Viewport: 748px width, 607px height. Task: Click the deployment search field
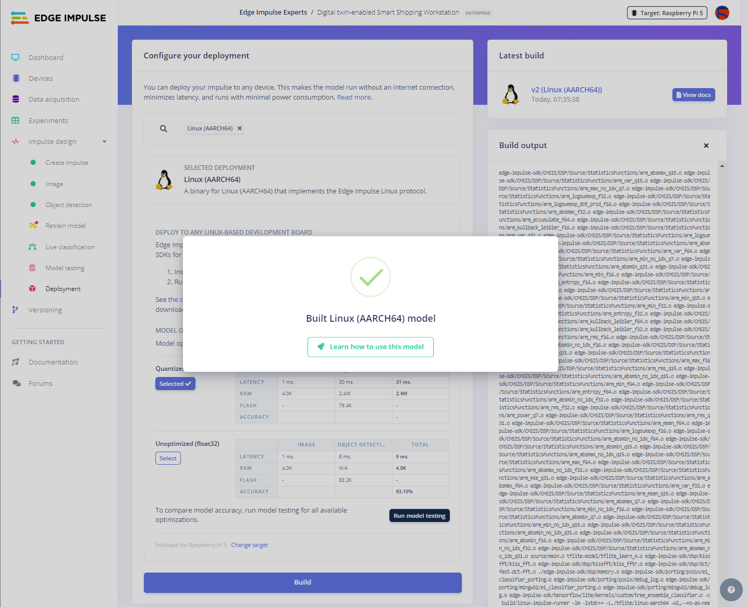[302, 129]
